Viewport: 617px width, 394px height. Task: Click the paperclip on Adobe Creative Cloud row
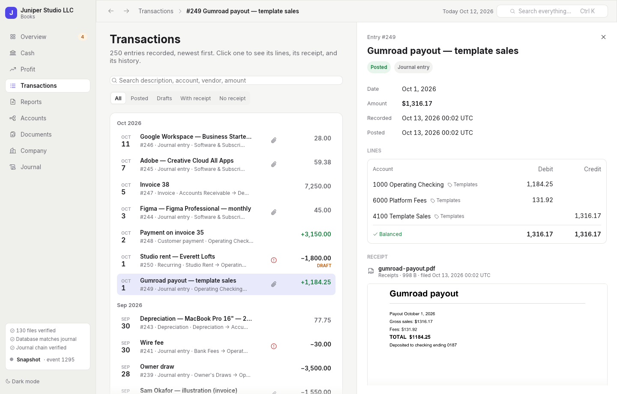click(x=274, y=164)
